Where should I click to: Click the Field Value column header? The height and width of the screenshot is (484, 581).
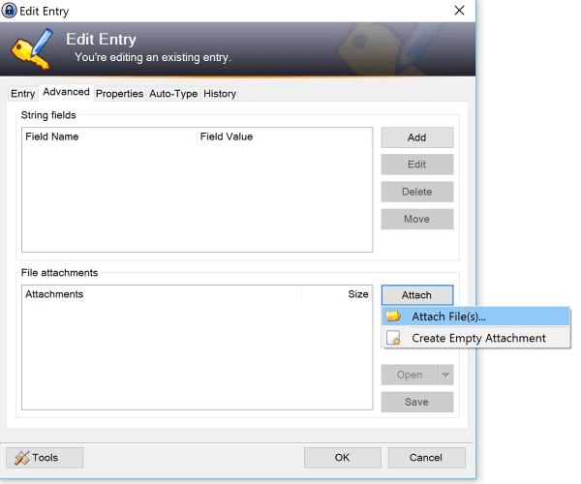284,136
